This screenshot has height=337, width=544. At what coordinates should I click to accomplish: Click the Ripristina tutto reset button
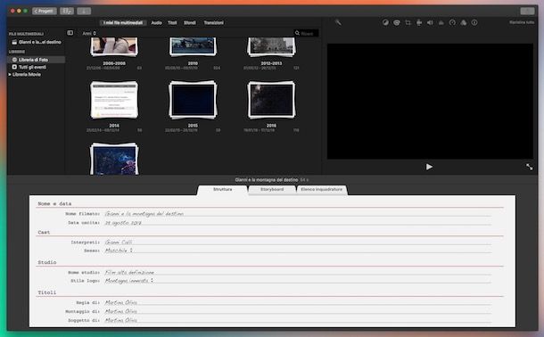point(522,22)
